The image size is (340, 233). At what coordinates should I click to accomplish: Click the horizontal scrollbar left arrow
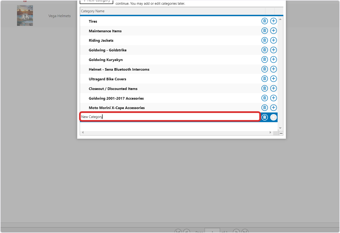(x=83, y=132)
